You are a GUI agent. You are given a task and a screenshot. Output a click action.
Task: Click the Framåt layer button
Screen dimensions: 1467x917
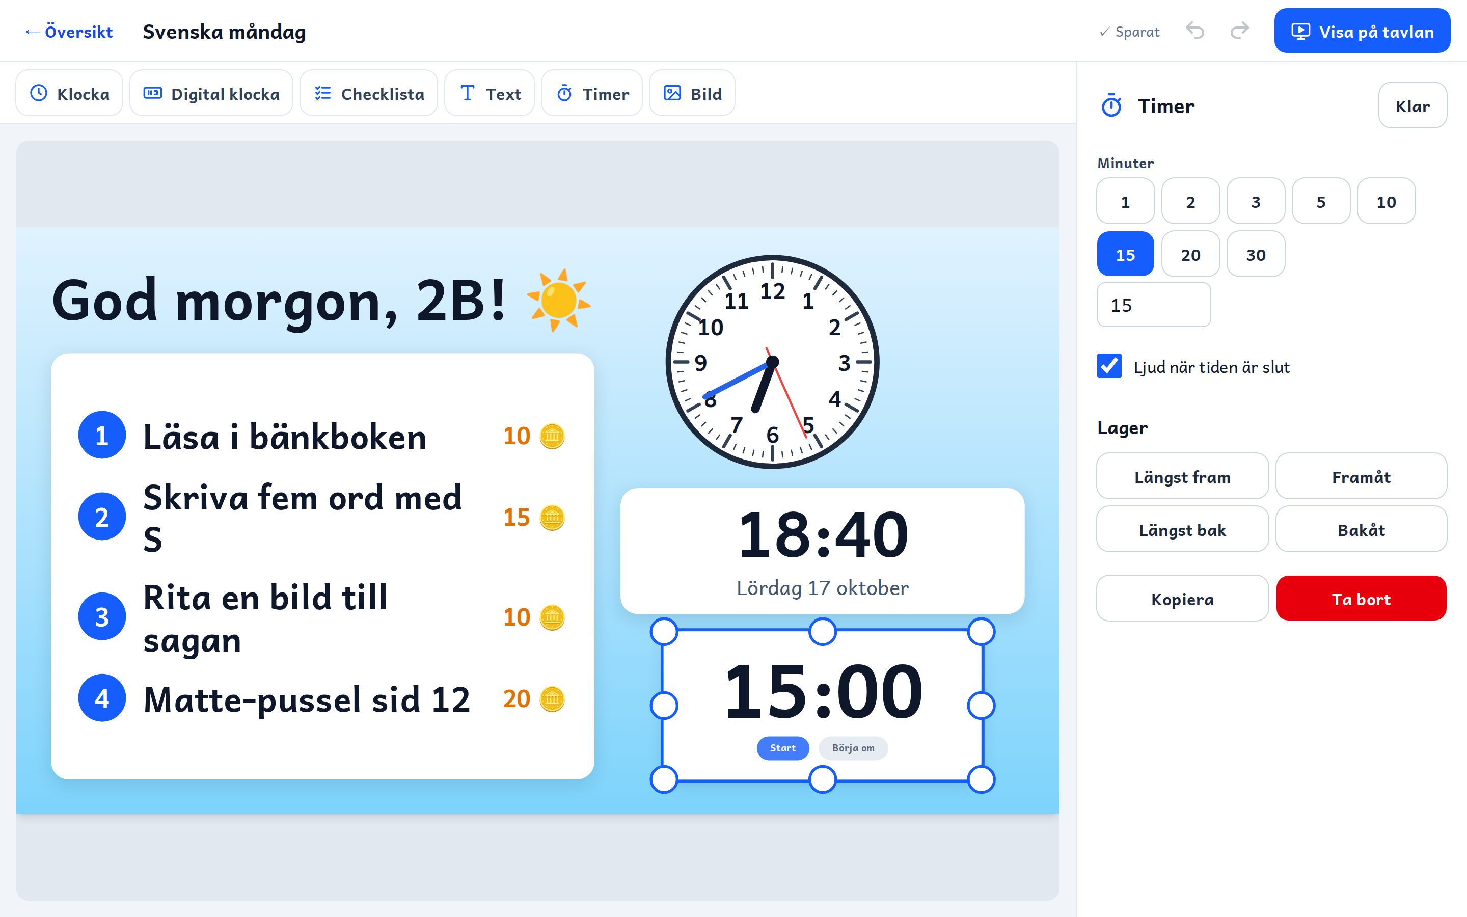point(1361,476)
